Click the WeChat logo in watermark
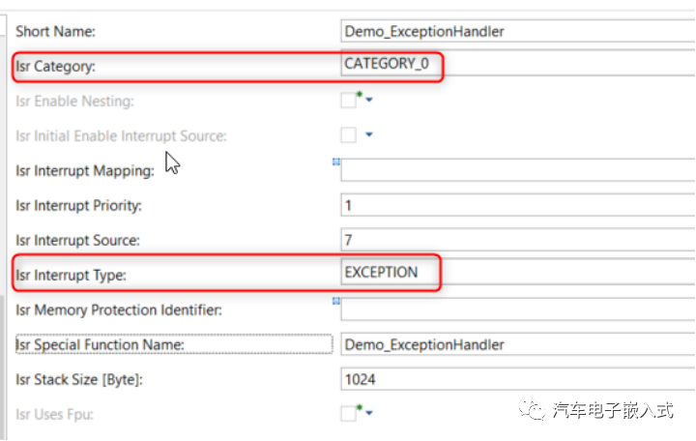Screen dimensions: 696x441 [x=532, y=409]
